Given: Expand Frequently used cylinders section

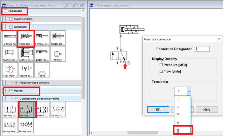Looking at the screenshot, I should pyautogui.click(x=16, y=82).
